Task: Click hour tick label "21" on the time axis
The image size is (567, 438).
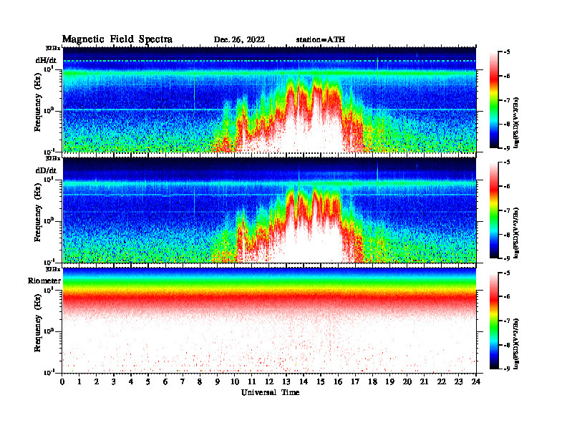Action: click(424, 382)
